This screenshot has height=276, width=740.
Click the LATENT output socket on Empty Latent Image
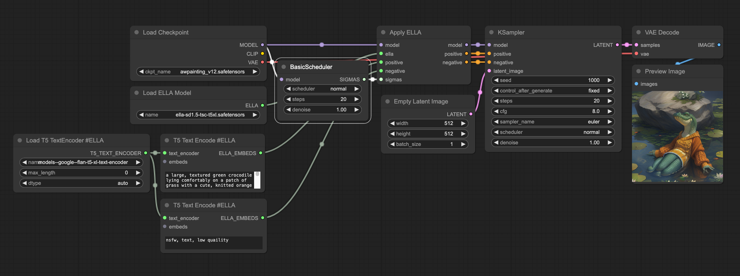tap(471, 114)
